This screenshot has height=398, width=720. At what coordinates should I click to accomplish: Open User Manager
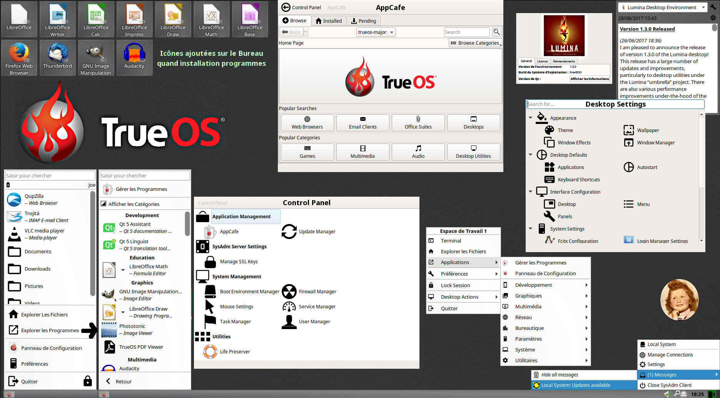pos(306,322)
